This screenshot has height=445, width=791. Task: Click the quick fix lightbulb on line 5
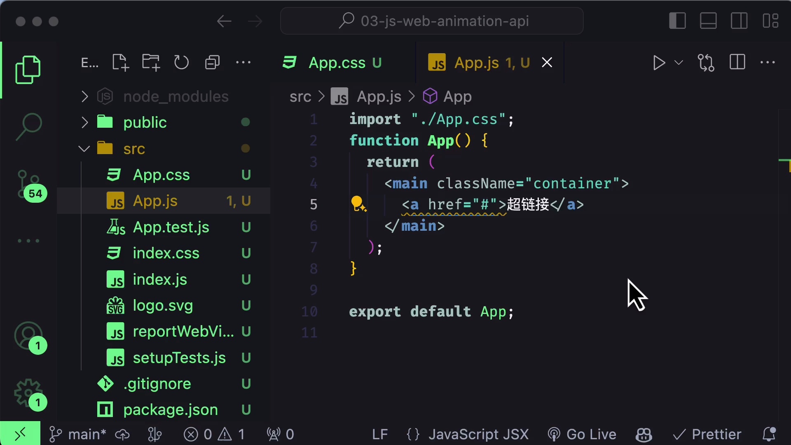coord(358,204)
